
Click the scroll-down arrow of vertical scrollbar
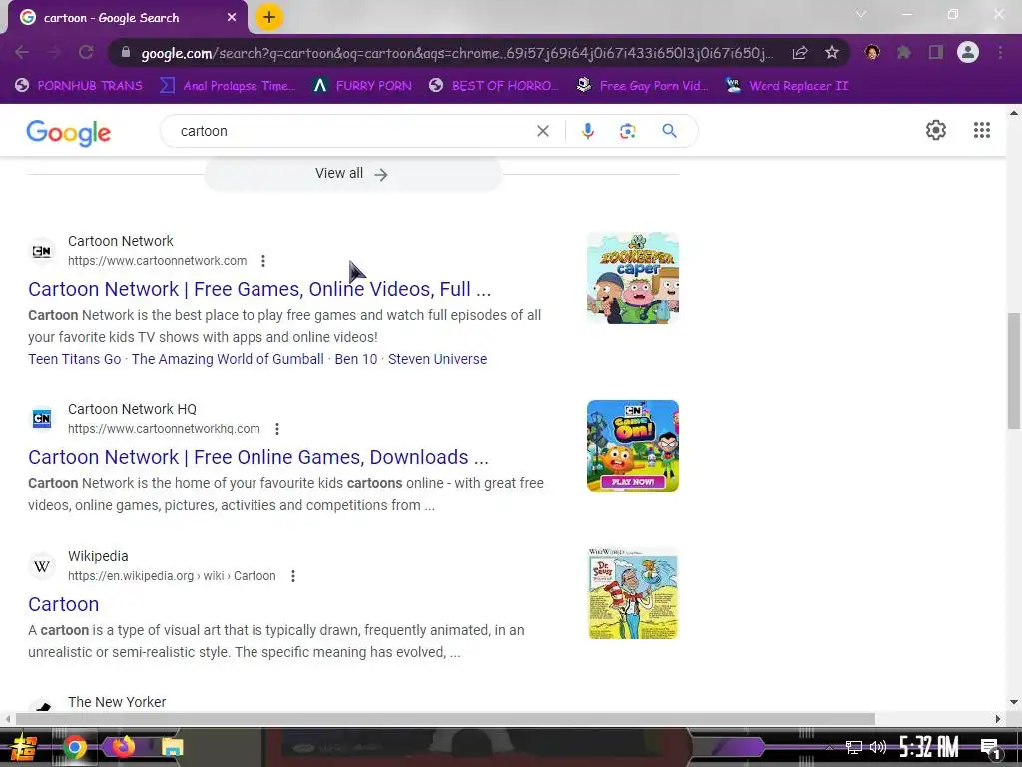tap(1014, 702)
